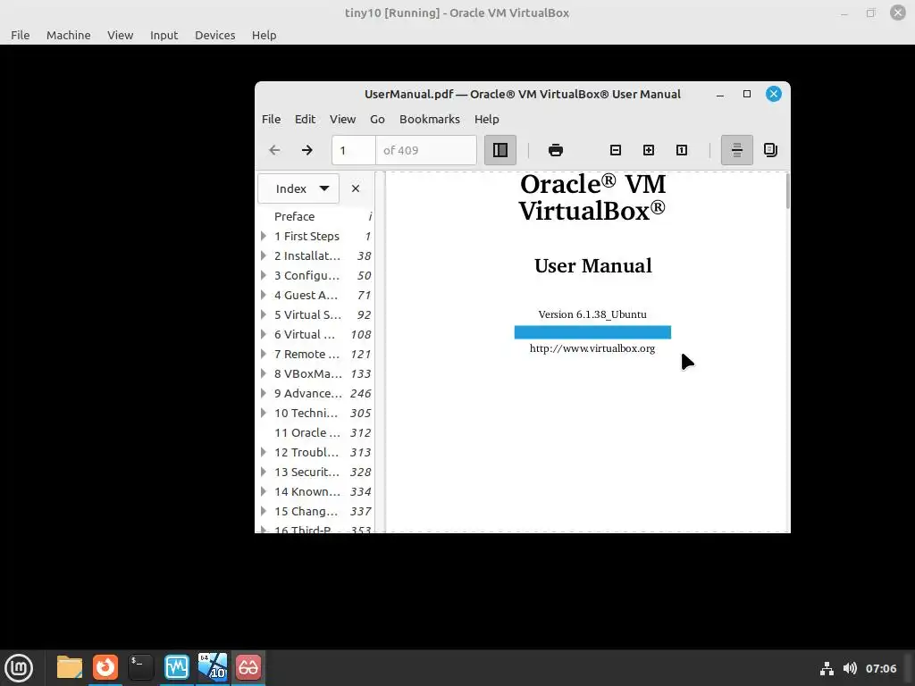The height and width of the screenshot is (686, 915).
Task: Open the PDF viewer Help menu
Action: click(487, 119)
